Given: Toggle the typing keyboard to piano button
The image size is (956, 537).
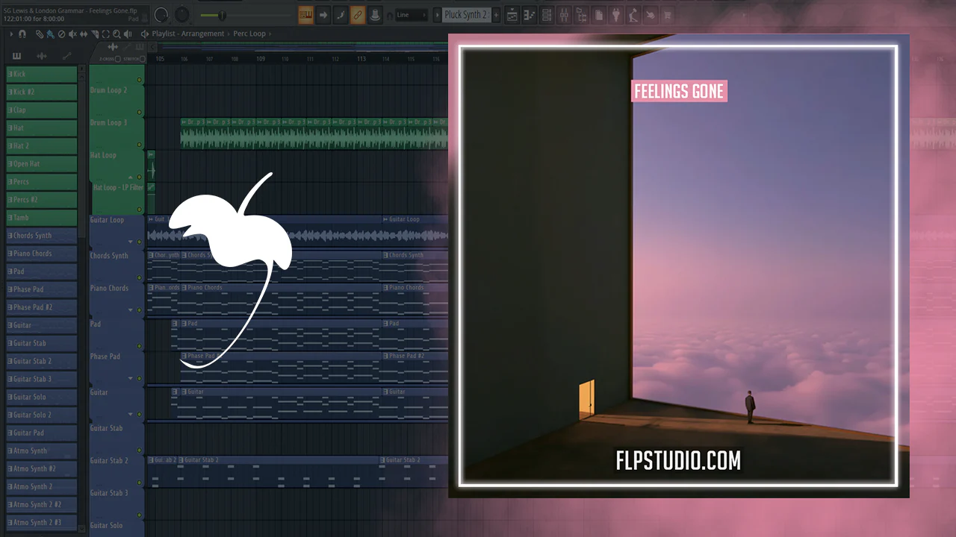Looking at the screenshot, I should click(306, 15).
